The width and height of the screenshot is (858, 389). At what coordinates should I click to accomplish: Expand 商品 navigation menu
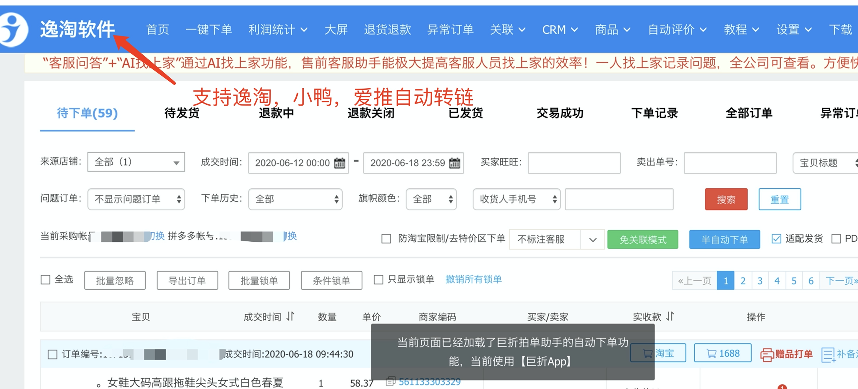[x=613, y=30]
